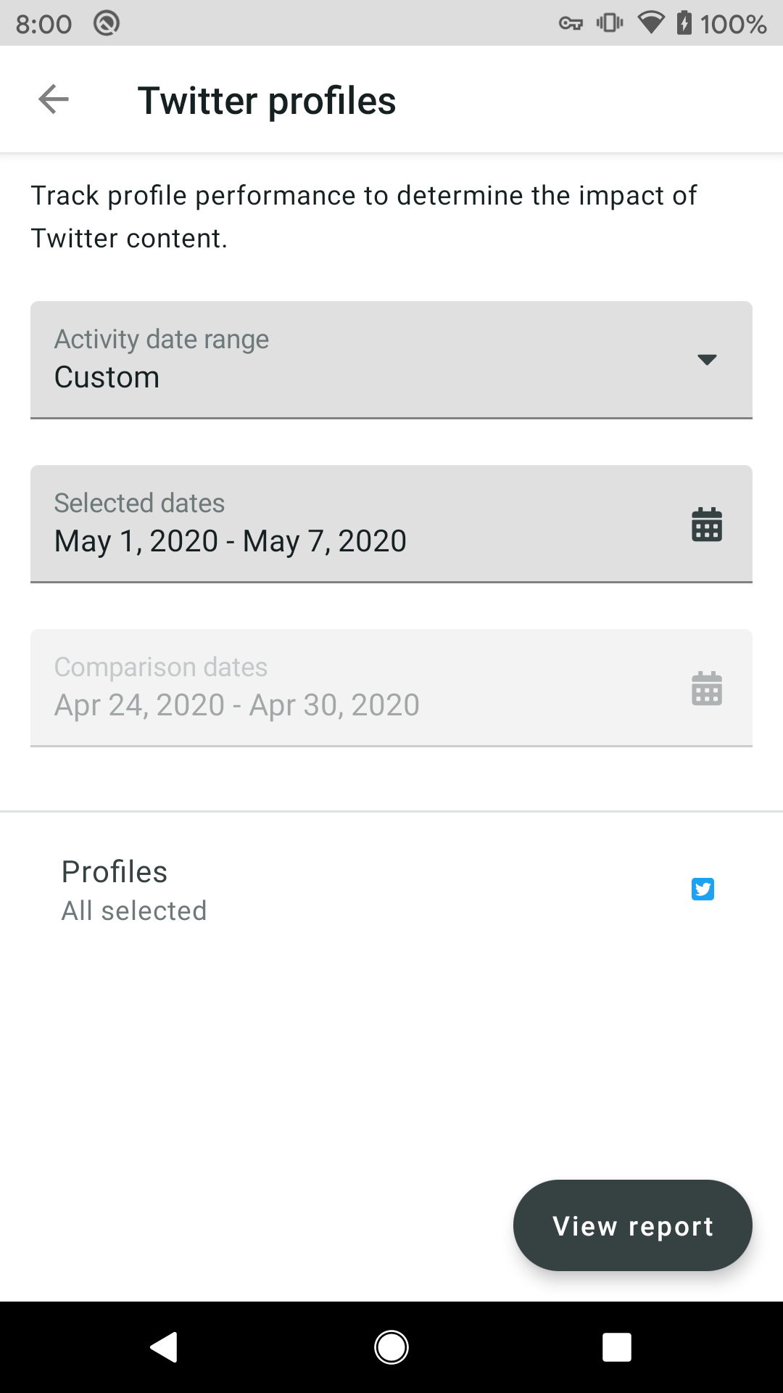Tap the Twitter profiles page title
Image resolution: width=783 pixels, height=1393 pixels.
click(x=267, y=101)
